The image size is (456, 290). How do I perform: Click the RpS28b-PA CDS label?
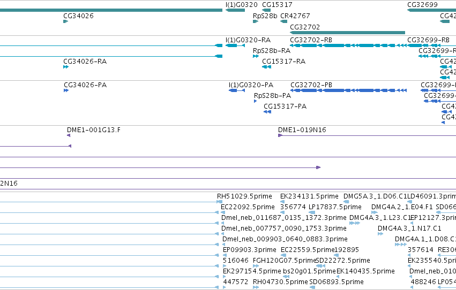coord(272,96)
